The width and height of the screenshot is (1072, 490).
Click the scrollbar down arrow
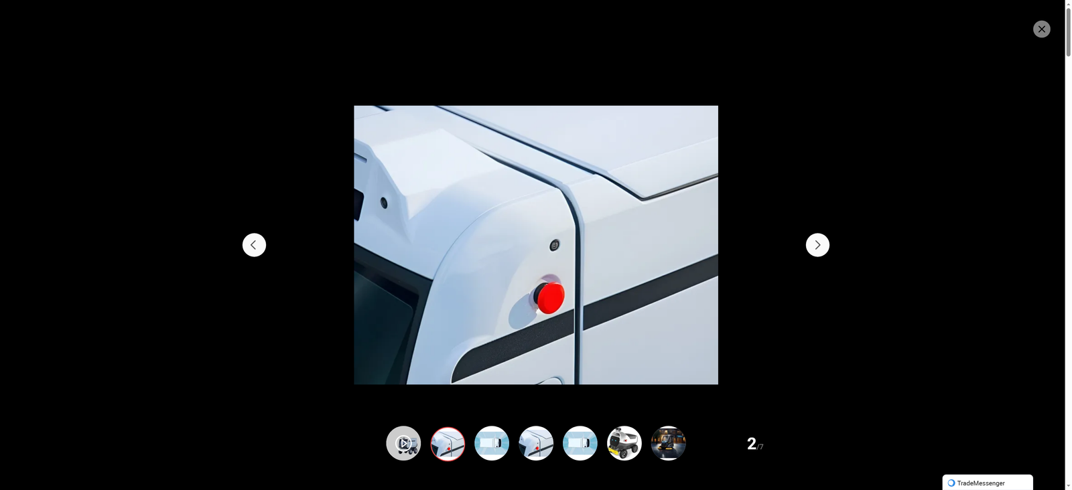(1068, 485)
